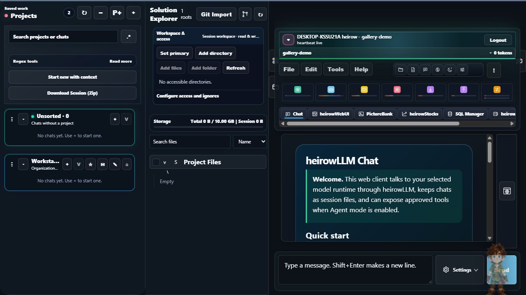Refresh the Solution Explorer with the reload icon
This screenshot has width=526, height=295.
point(260,14)
